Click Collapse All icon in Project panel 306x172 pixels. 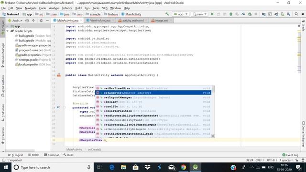coord(33,21)
